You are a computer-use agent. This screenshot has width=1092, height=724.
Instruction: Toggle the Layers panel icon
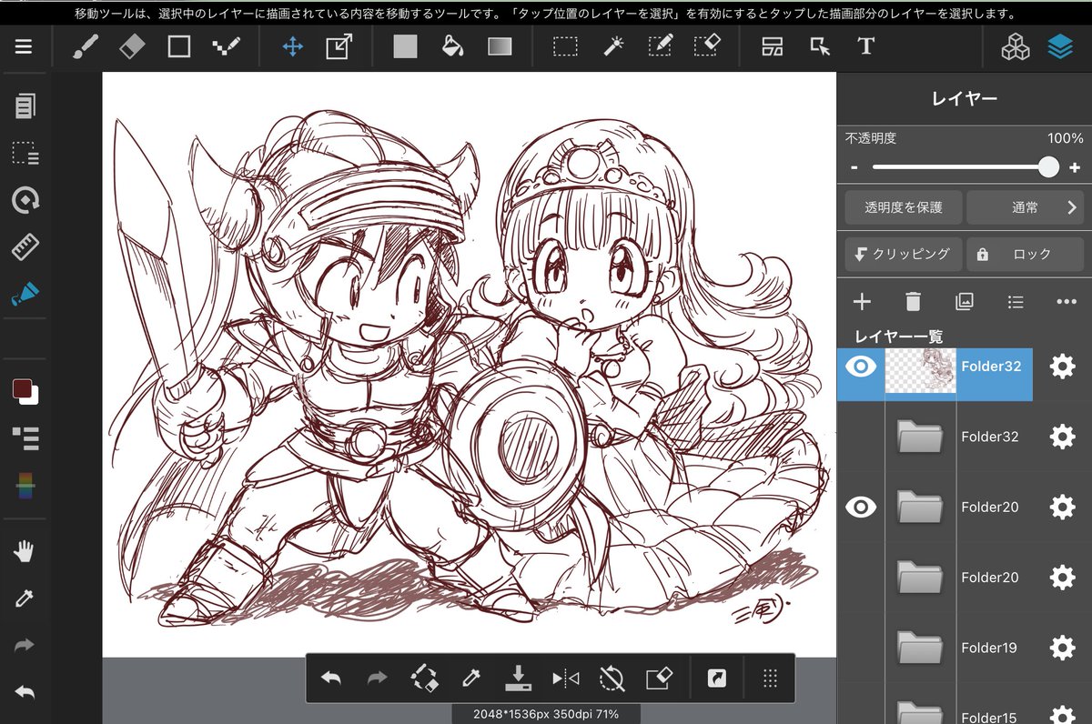(x=1060, y=47)
